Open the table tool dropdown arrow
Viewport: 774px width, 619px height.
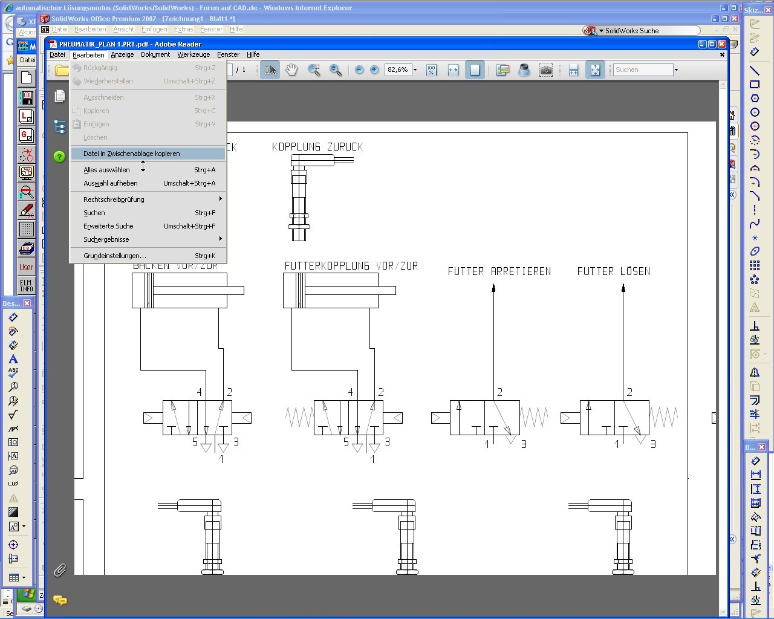coord(24,578)
